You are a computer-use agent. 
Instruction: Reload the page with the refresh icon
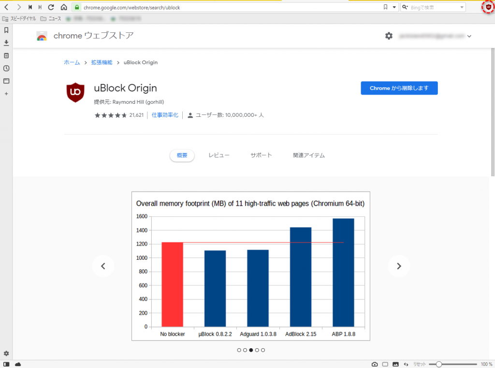[51, 7]
